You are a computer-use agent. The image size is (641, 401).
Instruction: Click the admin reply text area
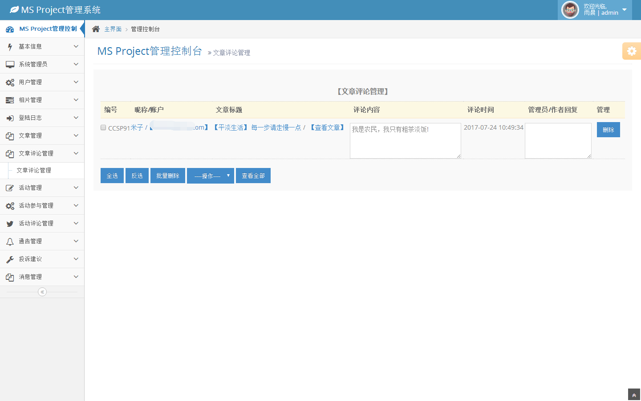point(558,140)
